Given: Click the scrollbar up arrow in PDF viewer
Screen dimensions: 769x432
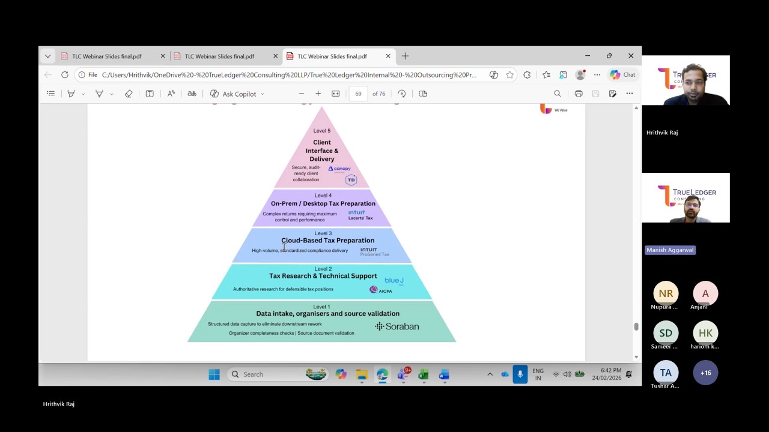Looking at the screenshot, I should pos(636,108).
